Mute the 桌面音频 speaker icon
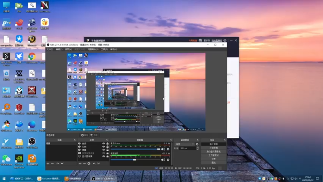The image size is (323, 182). click(x=163, y=159)
